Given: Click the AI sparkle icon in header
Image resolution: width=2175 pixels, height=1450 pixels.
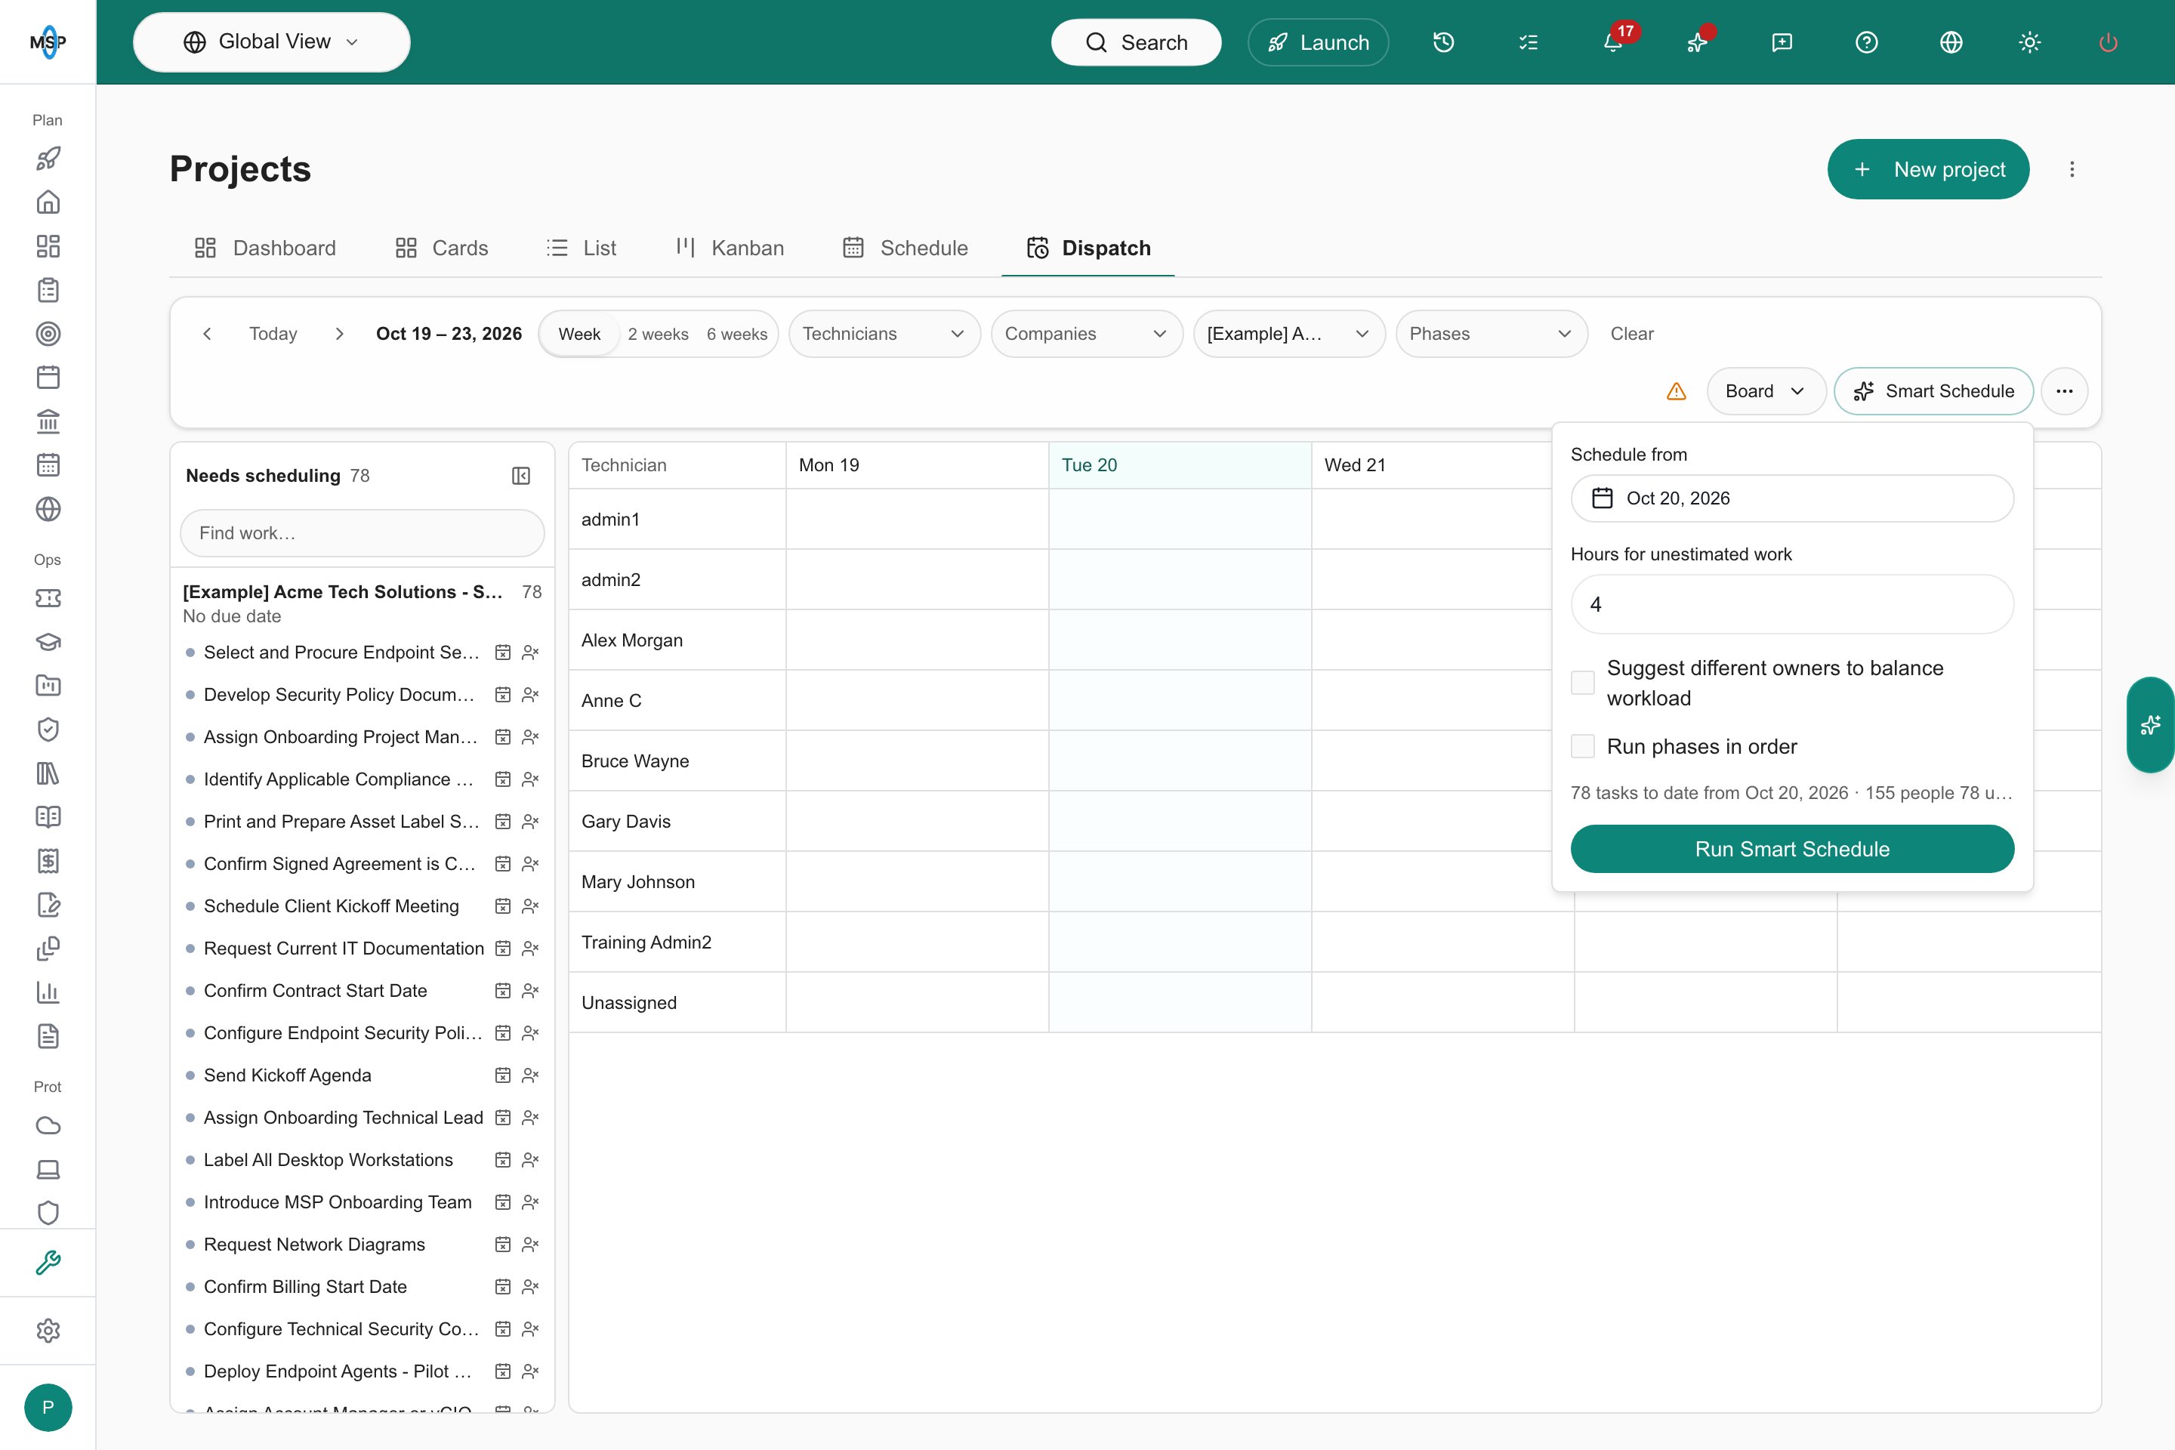Looking at the screenshot, I should 1698,42.
